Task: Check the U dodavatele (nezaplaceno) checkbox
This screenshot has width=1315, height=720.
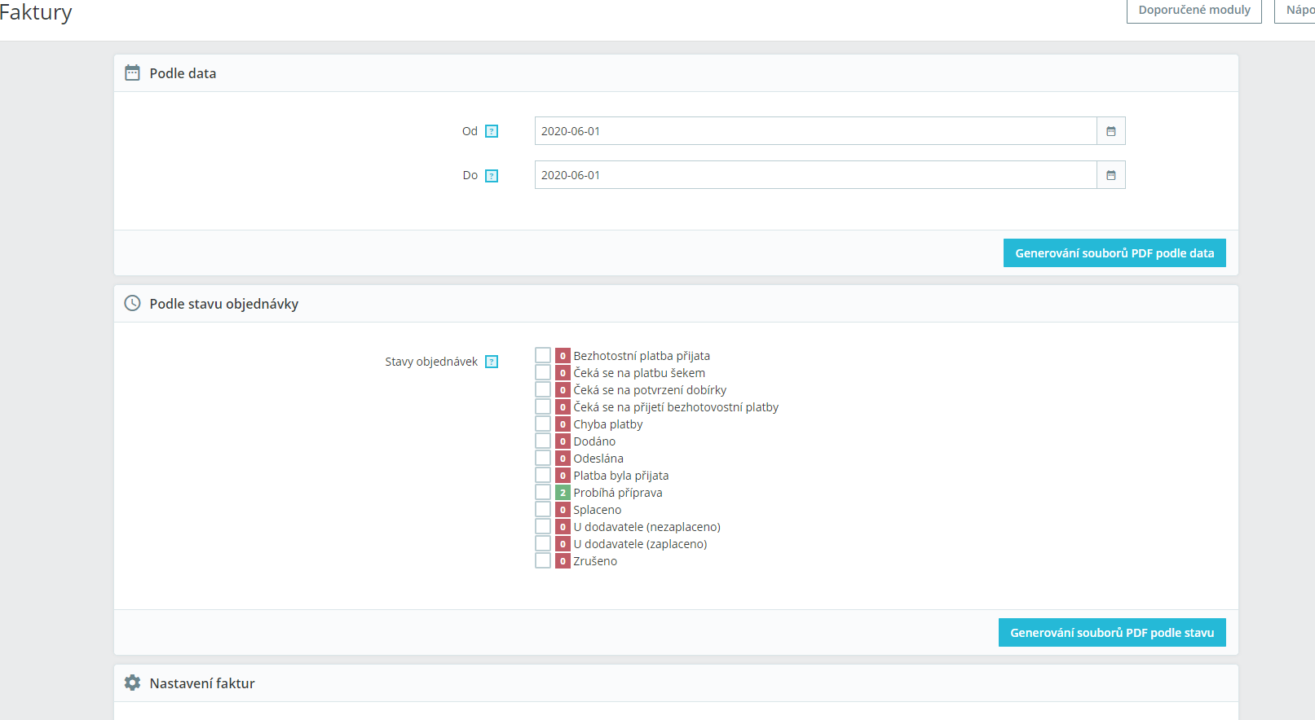Action: coord(543,526)
